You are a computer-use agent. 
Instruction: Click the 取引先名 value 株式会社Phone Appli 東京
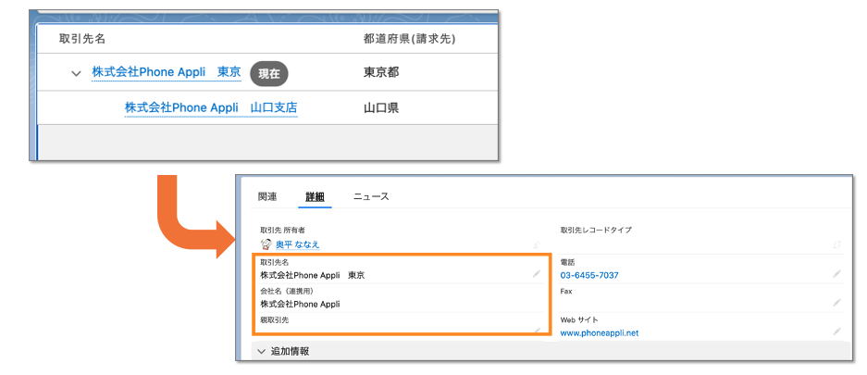313,275
